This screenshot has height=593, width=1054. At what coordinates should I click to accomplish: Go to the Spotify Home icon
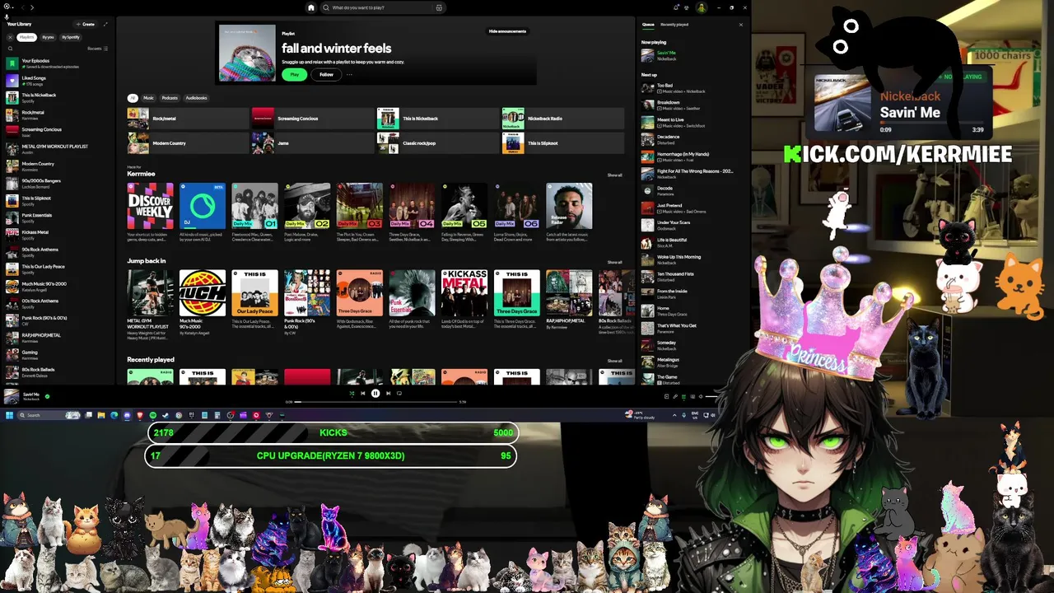click(310, 7)
